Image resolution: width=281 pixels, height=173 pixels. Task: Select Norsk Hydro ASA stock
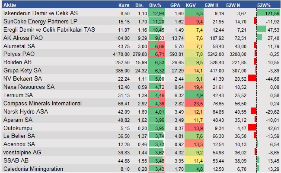point(26,111)
